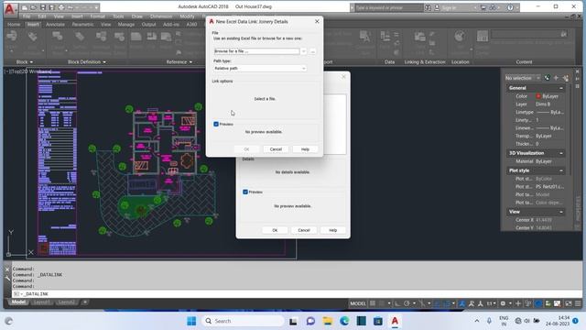Click the Plot printer icon in Quick Access
The image size is (586, 330).
tap(61, 7)
